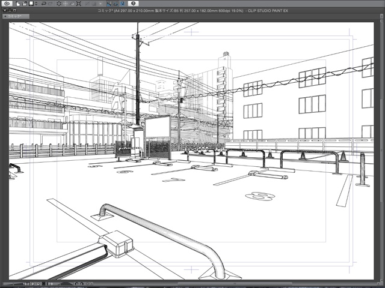
Task: Reset canvas rotation
Action: [x=87, y=284]
